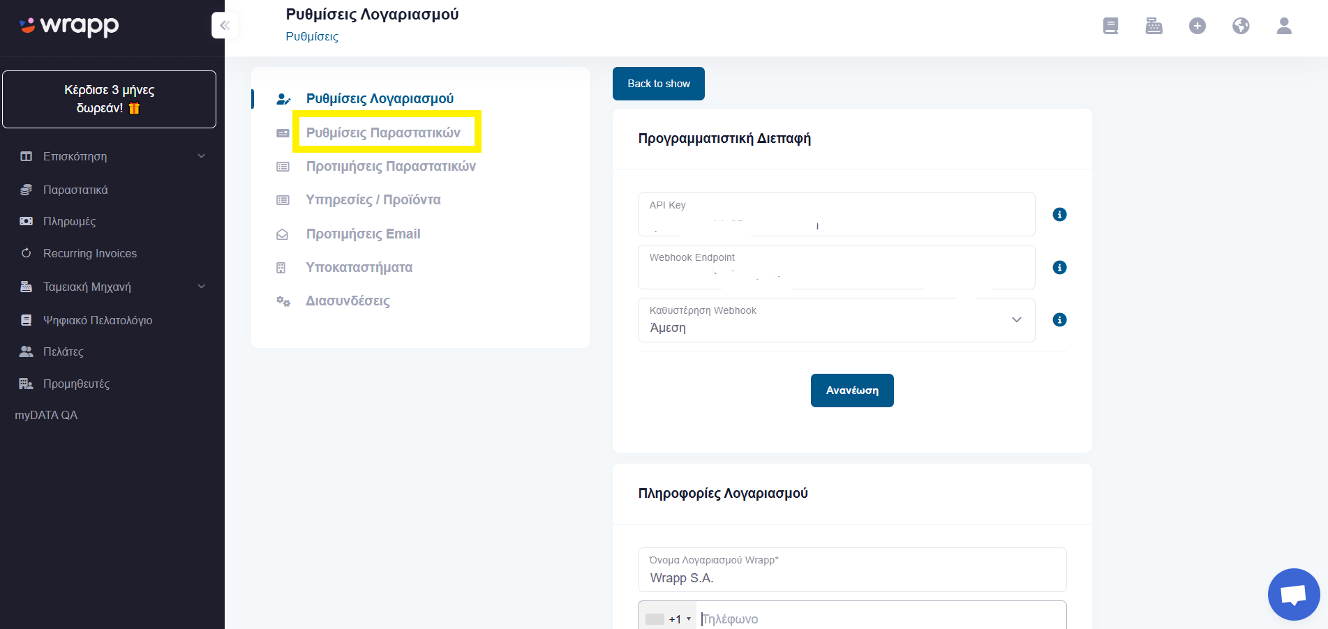Screen dimensions: 1328x629
Task: Open the book icon in top bar
Action: [x=1110, y=26]
